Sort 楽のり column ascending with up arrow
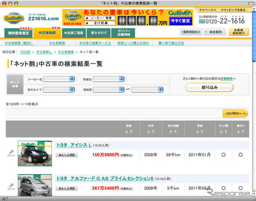 [x=238, y=132]
